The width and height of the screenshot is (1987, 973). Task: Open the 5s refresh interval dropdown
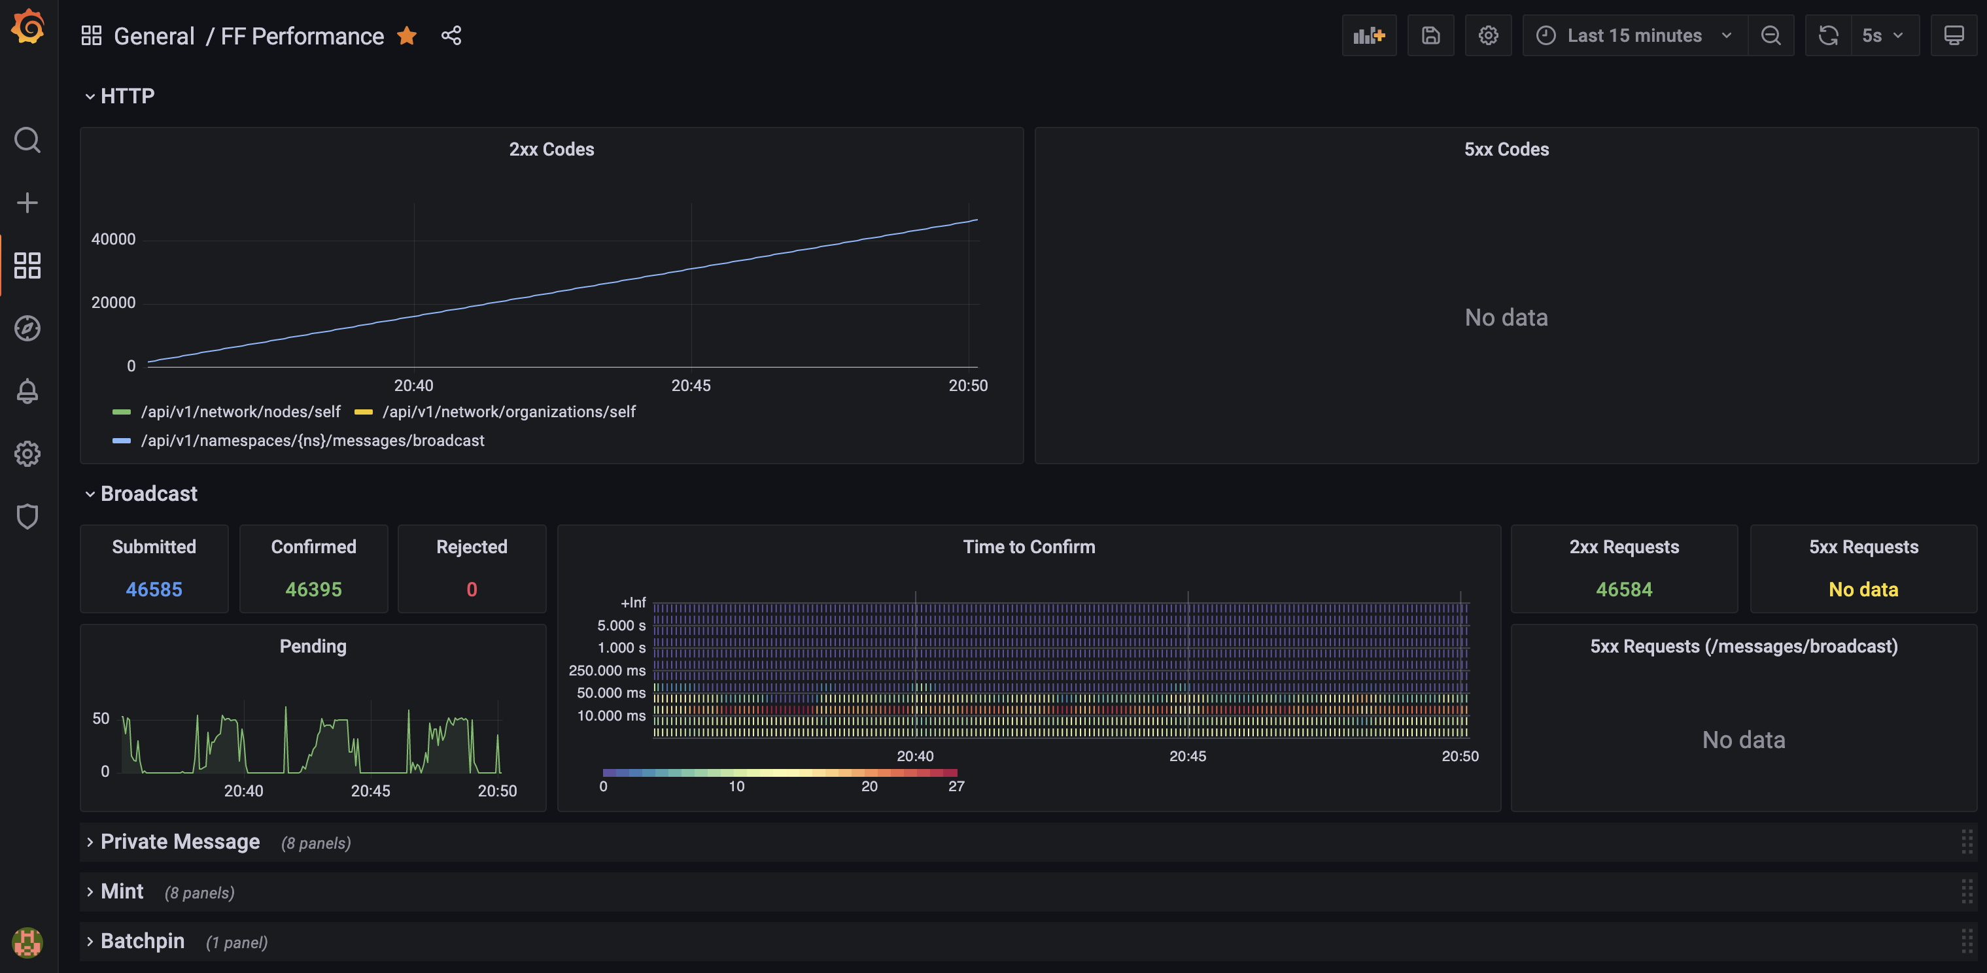coord(1885,35)
